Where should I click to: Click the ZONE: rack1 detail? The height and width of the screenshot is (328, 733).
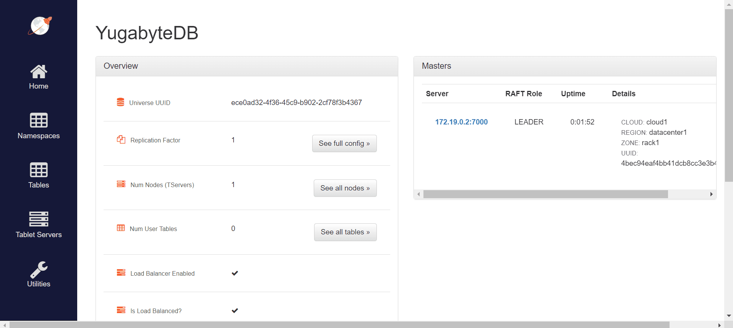pos(640,142)
